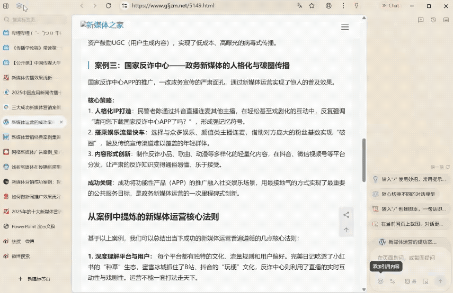
Task: Focus the vertical tab search box
Action: pyautogui.click(x=34, y=20)
